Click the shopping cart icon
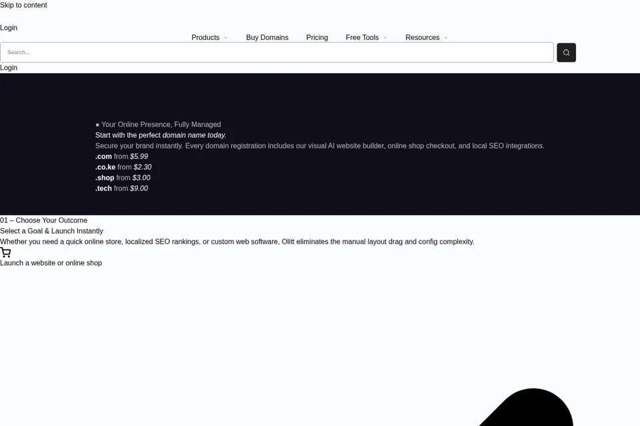 pos(5,252)
